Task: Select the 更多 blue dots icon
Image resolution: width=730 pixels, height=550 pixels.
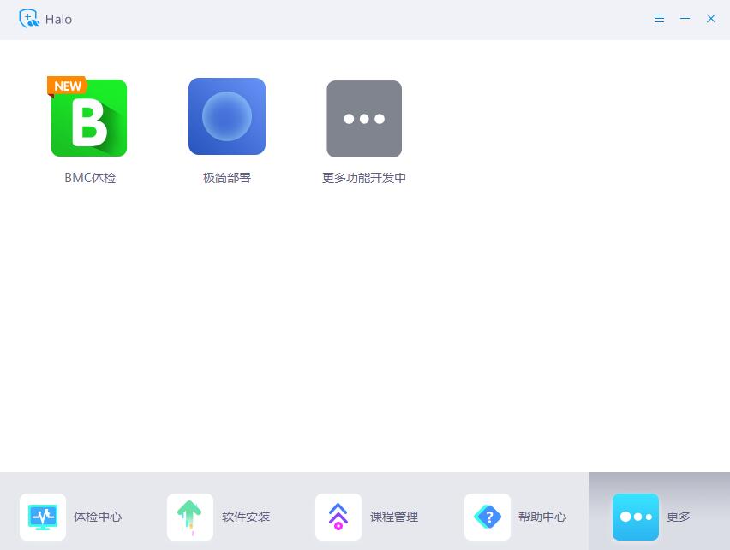Action: pyautogui.click(x=636, y=517)
